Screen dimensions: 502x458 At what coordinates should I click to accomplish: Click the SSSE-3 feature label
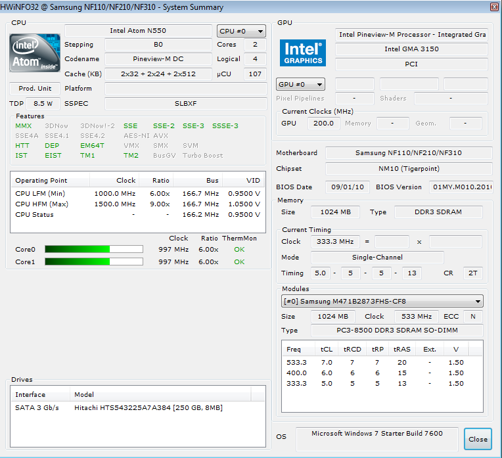(x=225, y=126)
